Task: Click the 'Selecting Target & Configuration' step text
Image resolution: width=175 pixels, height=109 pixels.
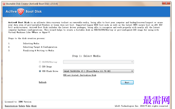Action: [x=40, y=47]
